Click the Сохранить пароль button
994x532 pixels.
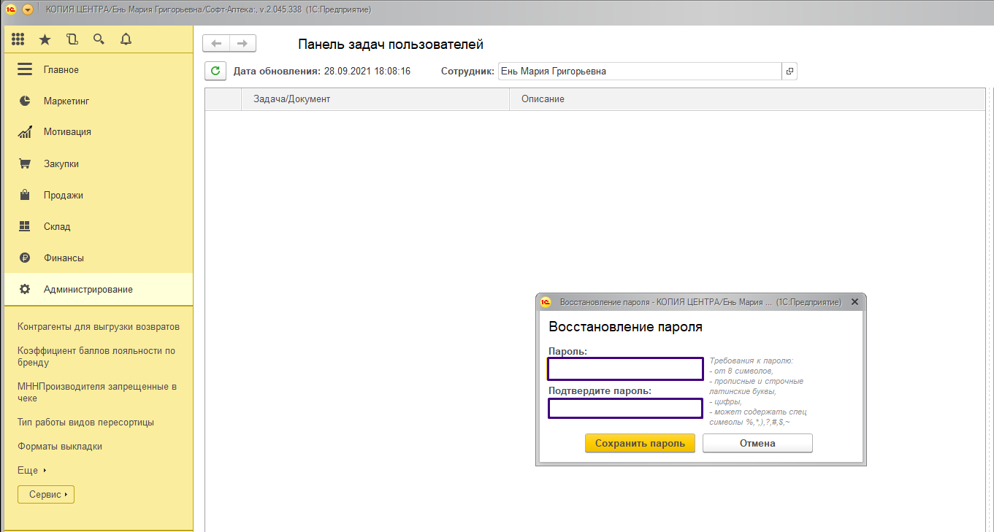point(640,443)
